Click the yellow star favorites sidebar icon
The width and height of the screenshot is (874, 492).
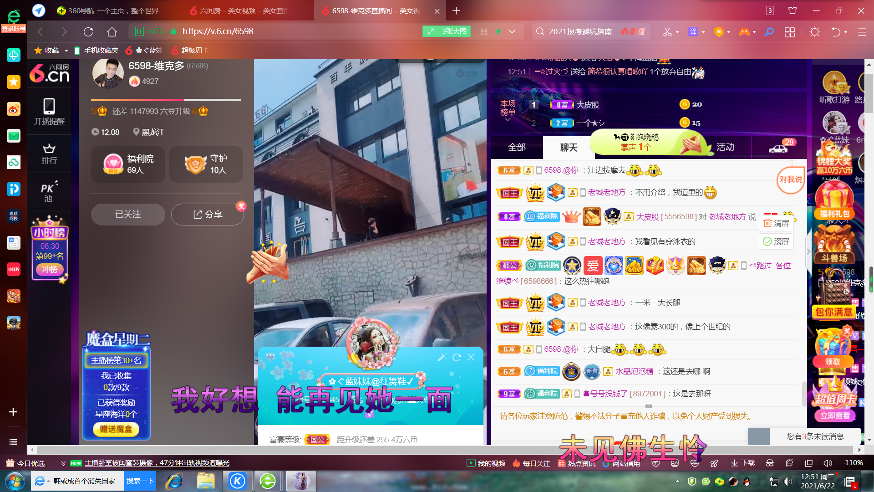point(14,82)
